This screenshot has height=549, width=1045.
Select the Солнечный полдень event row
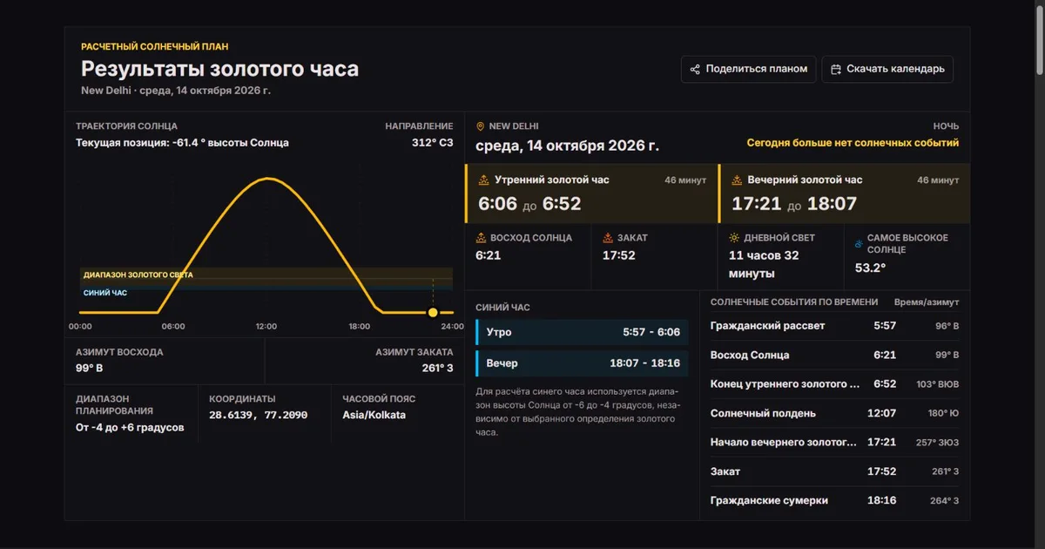coord(835,413)
